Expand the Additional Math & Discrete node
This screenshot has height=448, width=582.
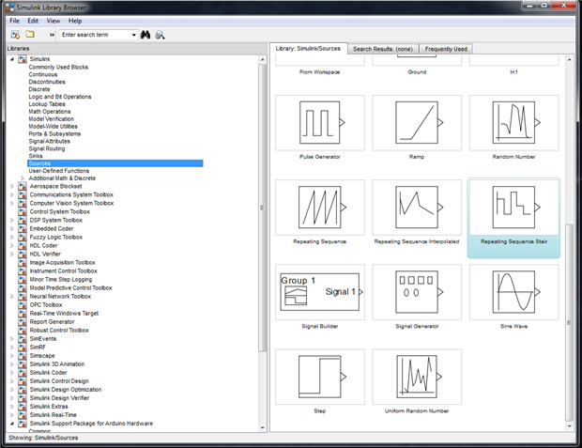pyautogui.click(x=23, y=178)
